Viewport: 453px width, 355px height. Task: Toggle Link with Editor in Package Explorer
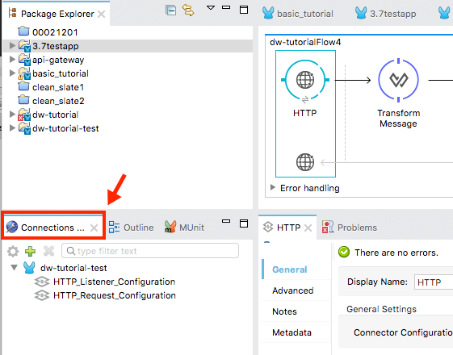pos(188,10)
